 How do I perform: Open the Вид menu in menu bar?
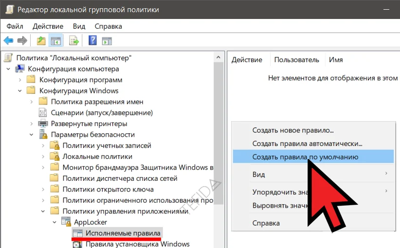79,26
